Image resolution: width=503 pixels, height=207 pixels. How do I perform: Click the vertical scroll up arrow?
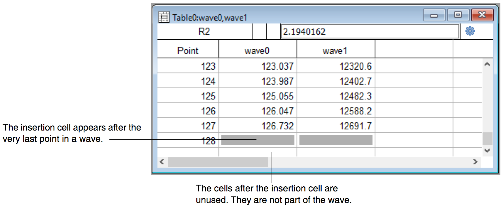pyautogui.click(x=487, y=64)
